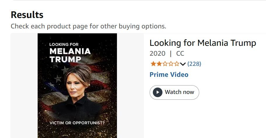Screen dimensions: 266x138
Task: Open the Looking for Melania Trump title link
Action: 203,43
